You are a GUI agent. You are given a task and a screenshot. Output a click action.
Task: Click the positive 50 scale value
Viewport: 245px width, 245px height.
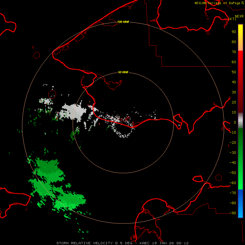tap(234, 72)
